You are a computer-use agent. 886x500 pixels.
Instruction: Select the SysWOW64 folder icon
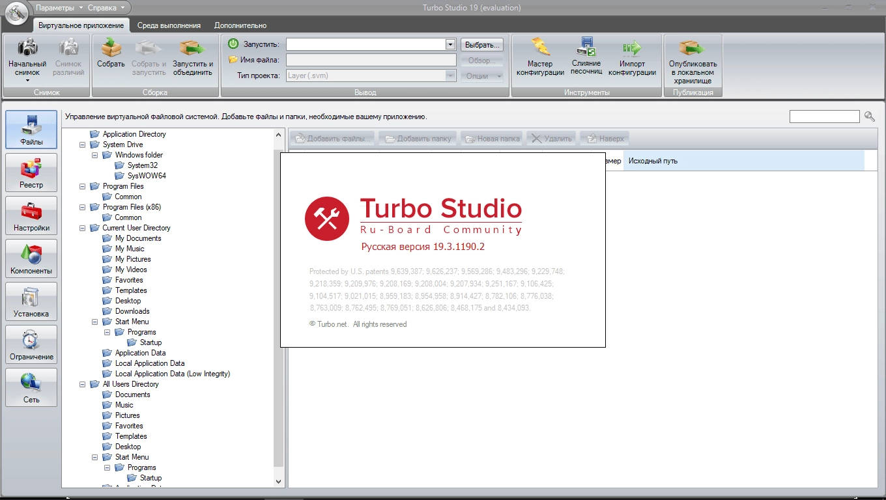pyautogui.click(x=119, y=176)
